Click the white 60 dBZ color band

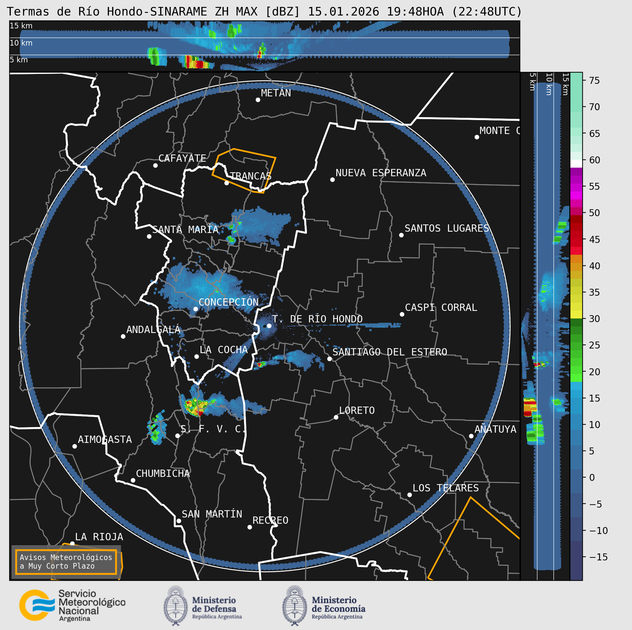tap(576, 164)
